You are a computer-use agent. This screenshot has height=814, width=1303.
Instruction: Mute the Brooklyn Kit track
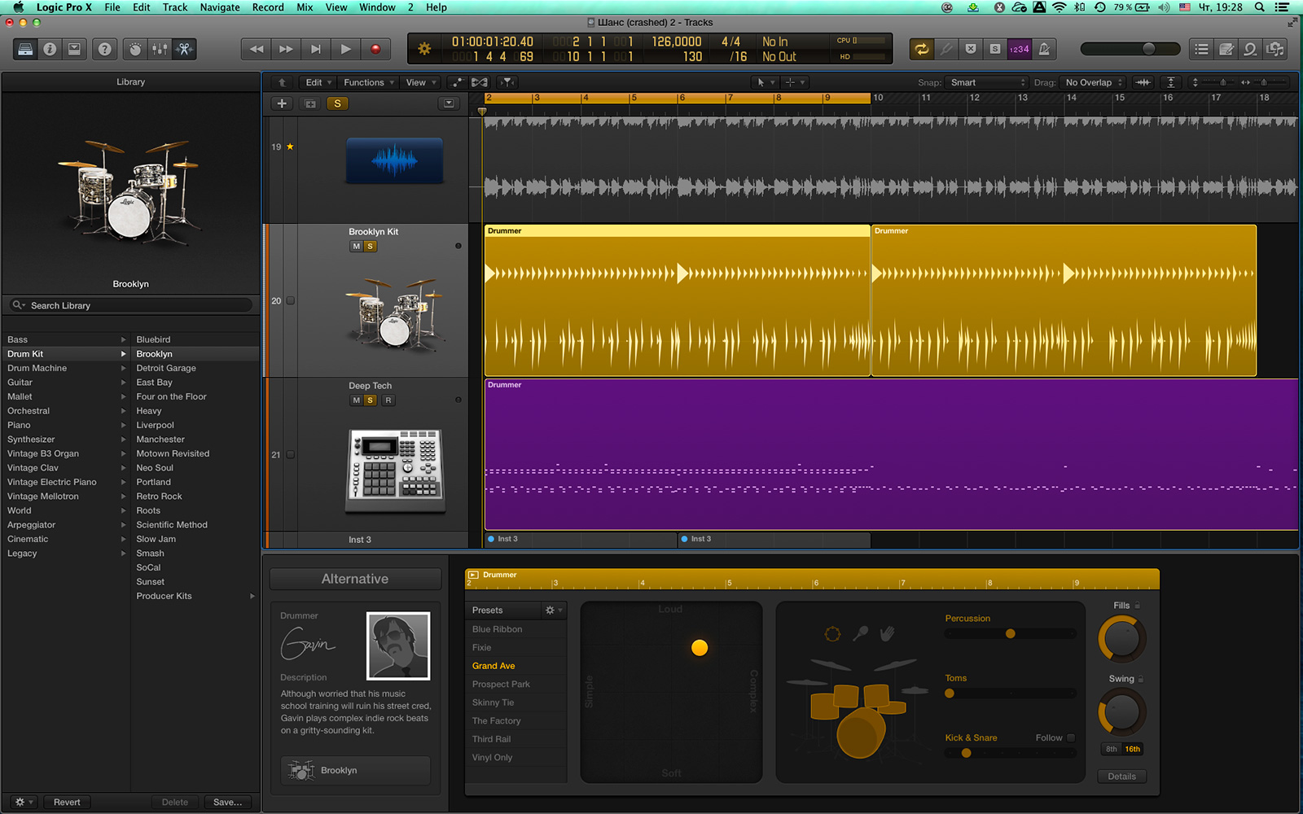click(x=356, y=247)
